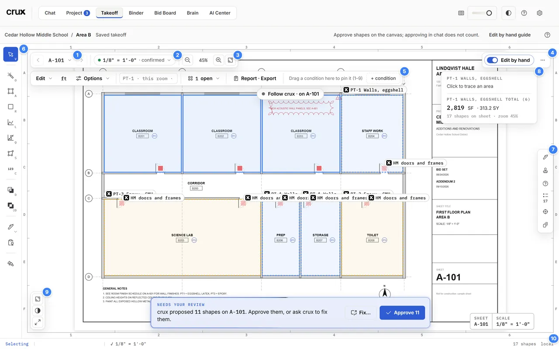Zoom in with the plus magnifier
559x349 pixels.
coord(219,60)
